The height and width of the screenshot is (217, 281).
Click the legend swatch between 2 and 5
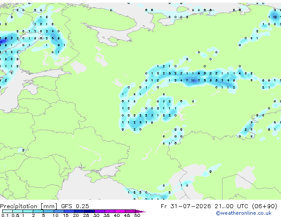click(x=38, y=211)
